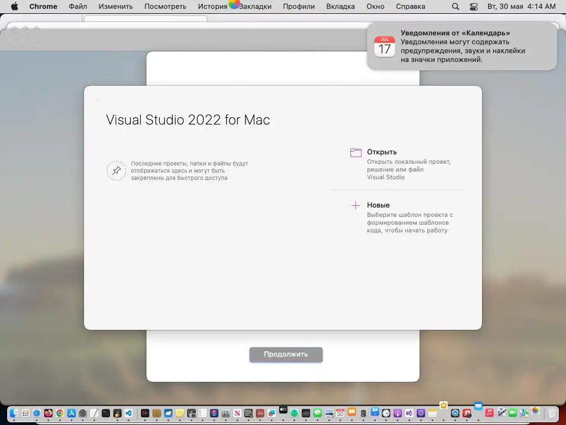
Task: Open the Chrome menu
Action: coord(43,7)
